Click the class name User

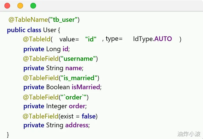pos(50,30)
